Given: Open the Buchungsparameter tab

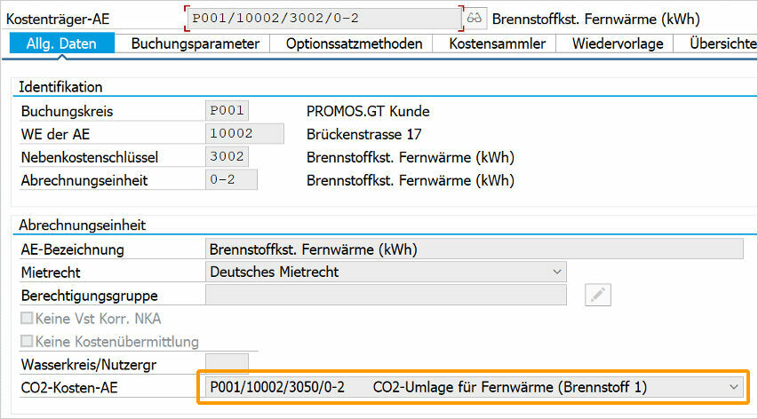Looking at the screenshot, I should 195,43.
